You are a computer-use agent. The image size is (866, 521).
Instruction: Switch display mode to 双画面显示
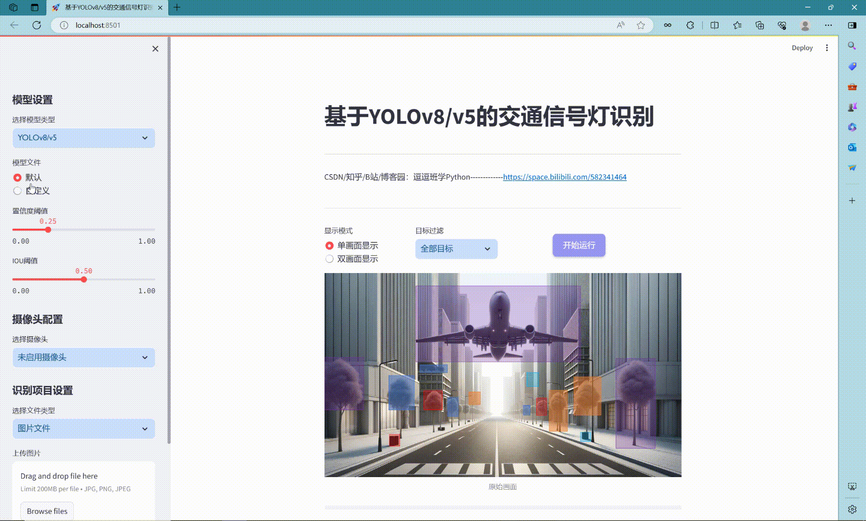329,259
